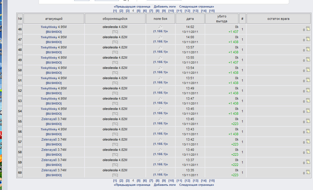Click [BUSHIDO] alliance tag in row 48

click(54, 52)
